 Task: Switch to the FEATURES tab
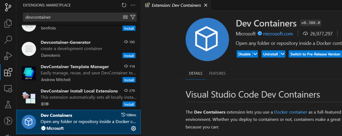point(217,73)
